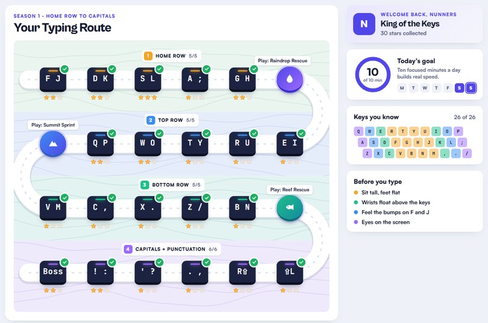Click the star rating under S L tile
The width and height of the screenshot is (488, 323).
click(x=148, y=98)
